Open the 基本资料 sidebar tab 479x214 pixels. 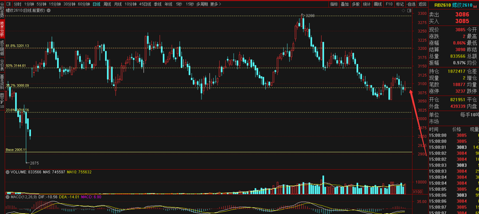click(x=2, y=82)
